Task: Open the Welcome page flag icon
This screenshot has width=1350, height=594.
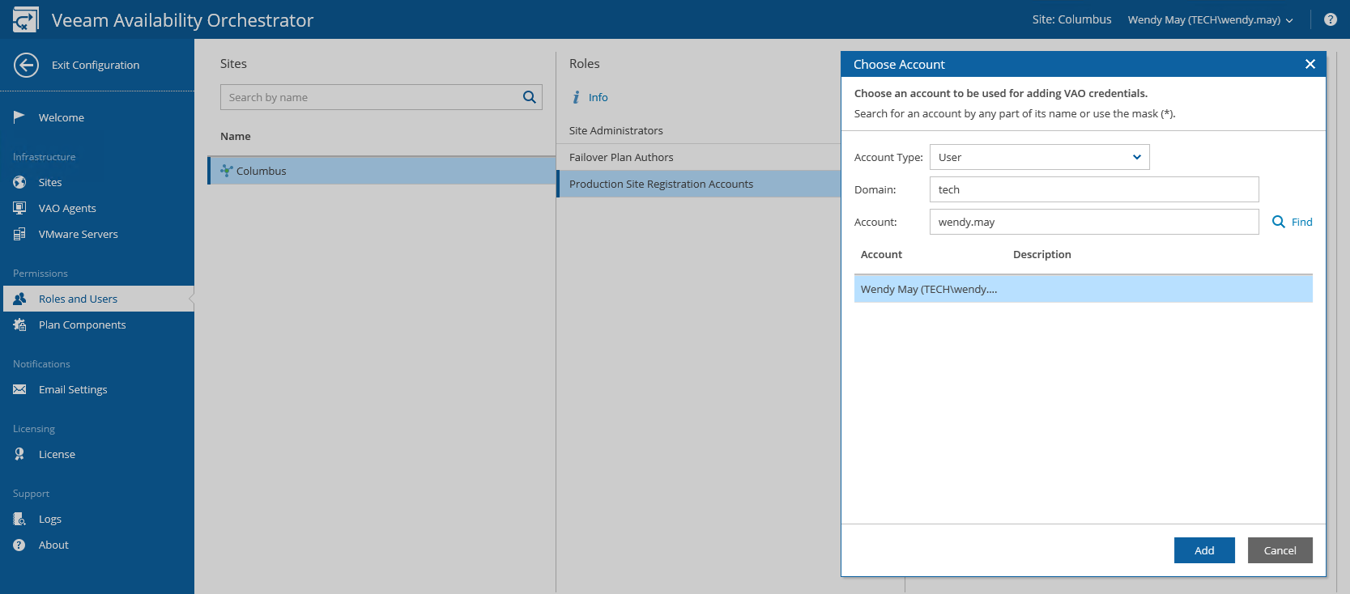Action: click(x=19, y=117)
